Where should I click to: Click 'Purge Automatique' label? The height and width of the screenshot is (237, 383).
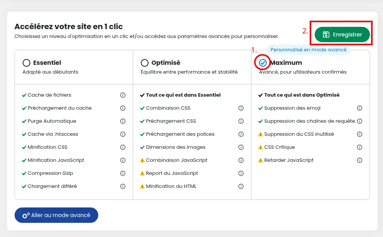(52, 121)
